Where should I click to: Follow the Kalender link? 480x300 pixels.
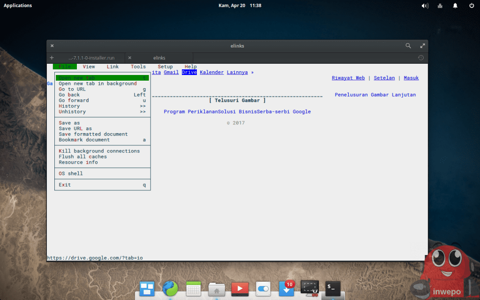click(211, 72)
